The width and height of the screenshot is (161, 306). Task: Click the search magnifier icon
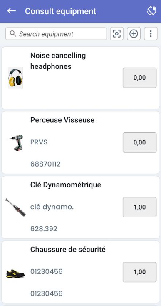click(13, 34)
